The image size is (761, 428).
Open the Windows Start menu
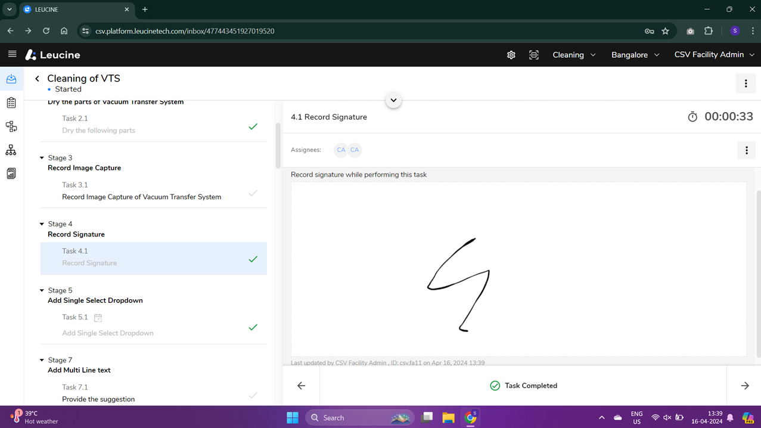[x=293, y=417]
